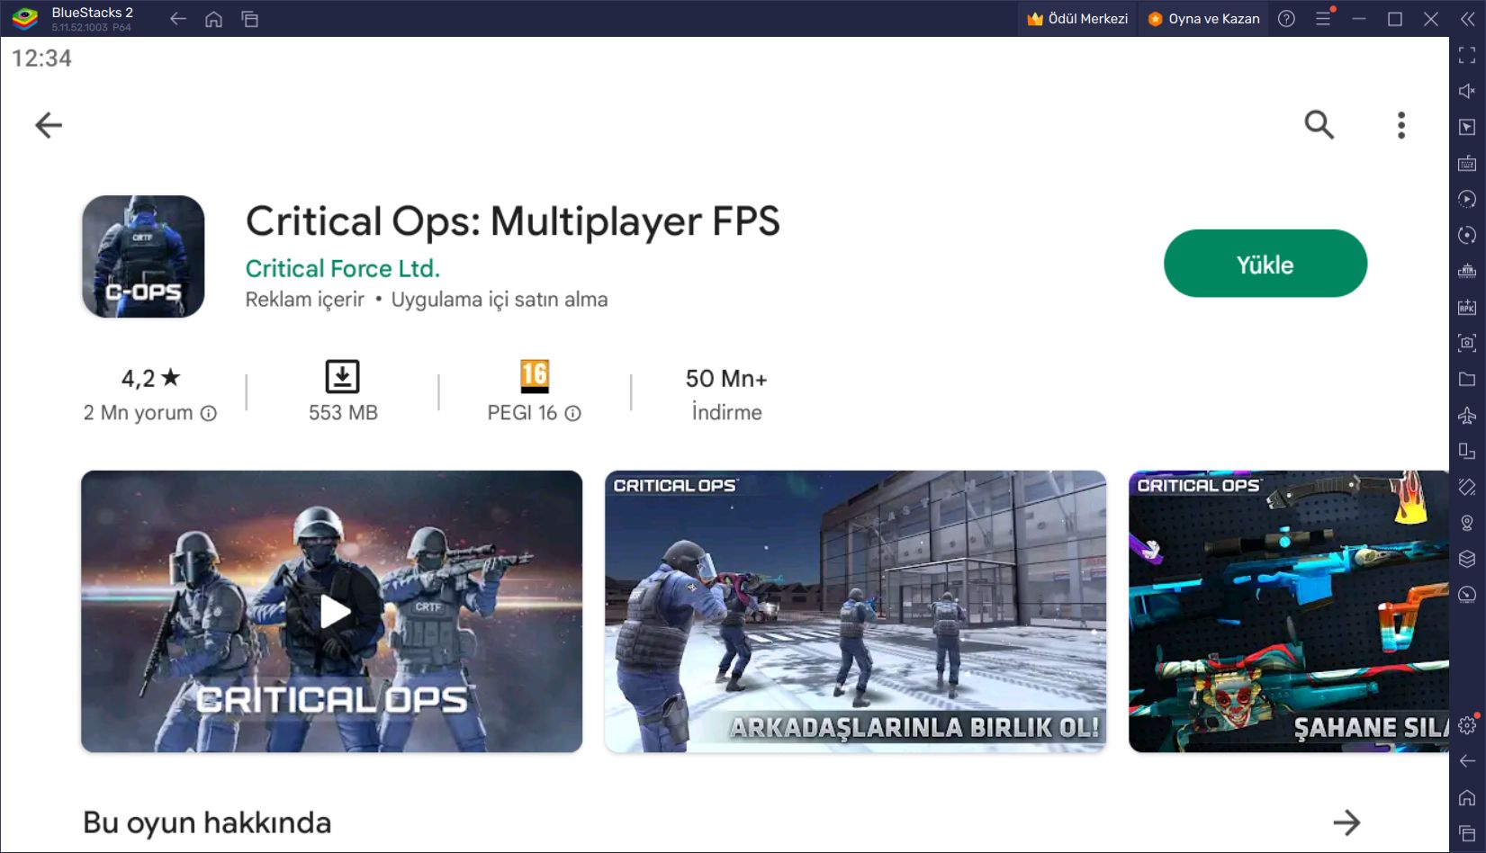Click the overlapping screens sidebar icon

point(1467,451)
